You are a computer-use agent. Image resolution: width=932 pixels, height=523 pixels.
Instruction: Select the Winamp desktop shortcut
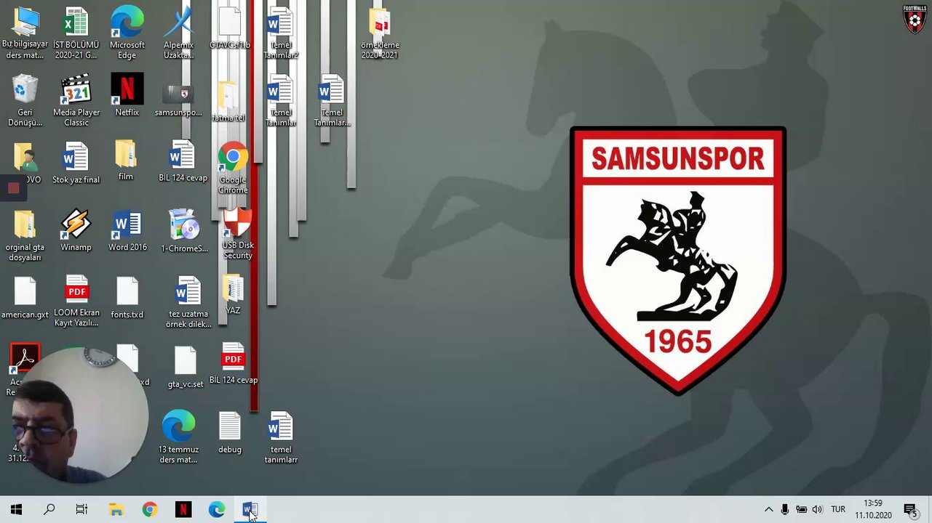pos(76,231)
